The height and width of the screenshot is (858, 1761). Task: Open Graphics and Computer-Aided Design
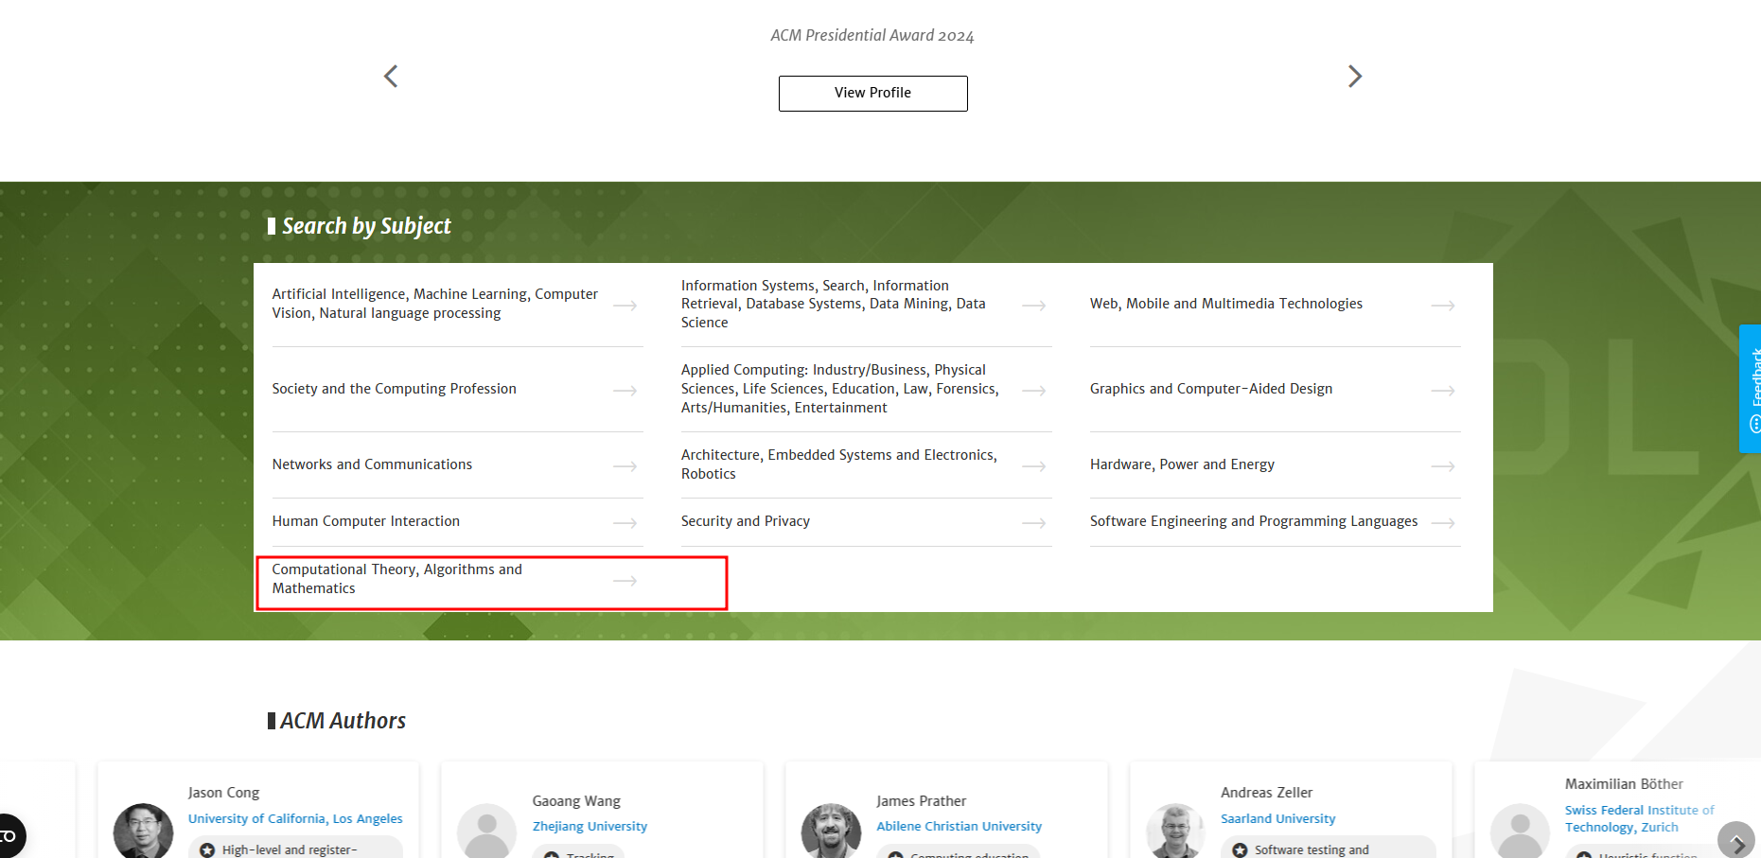click(1210, 389)
